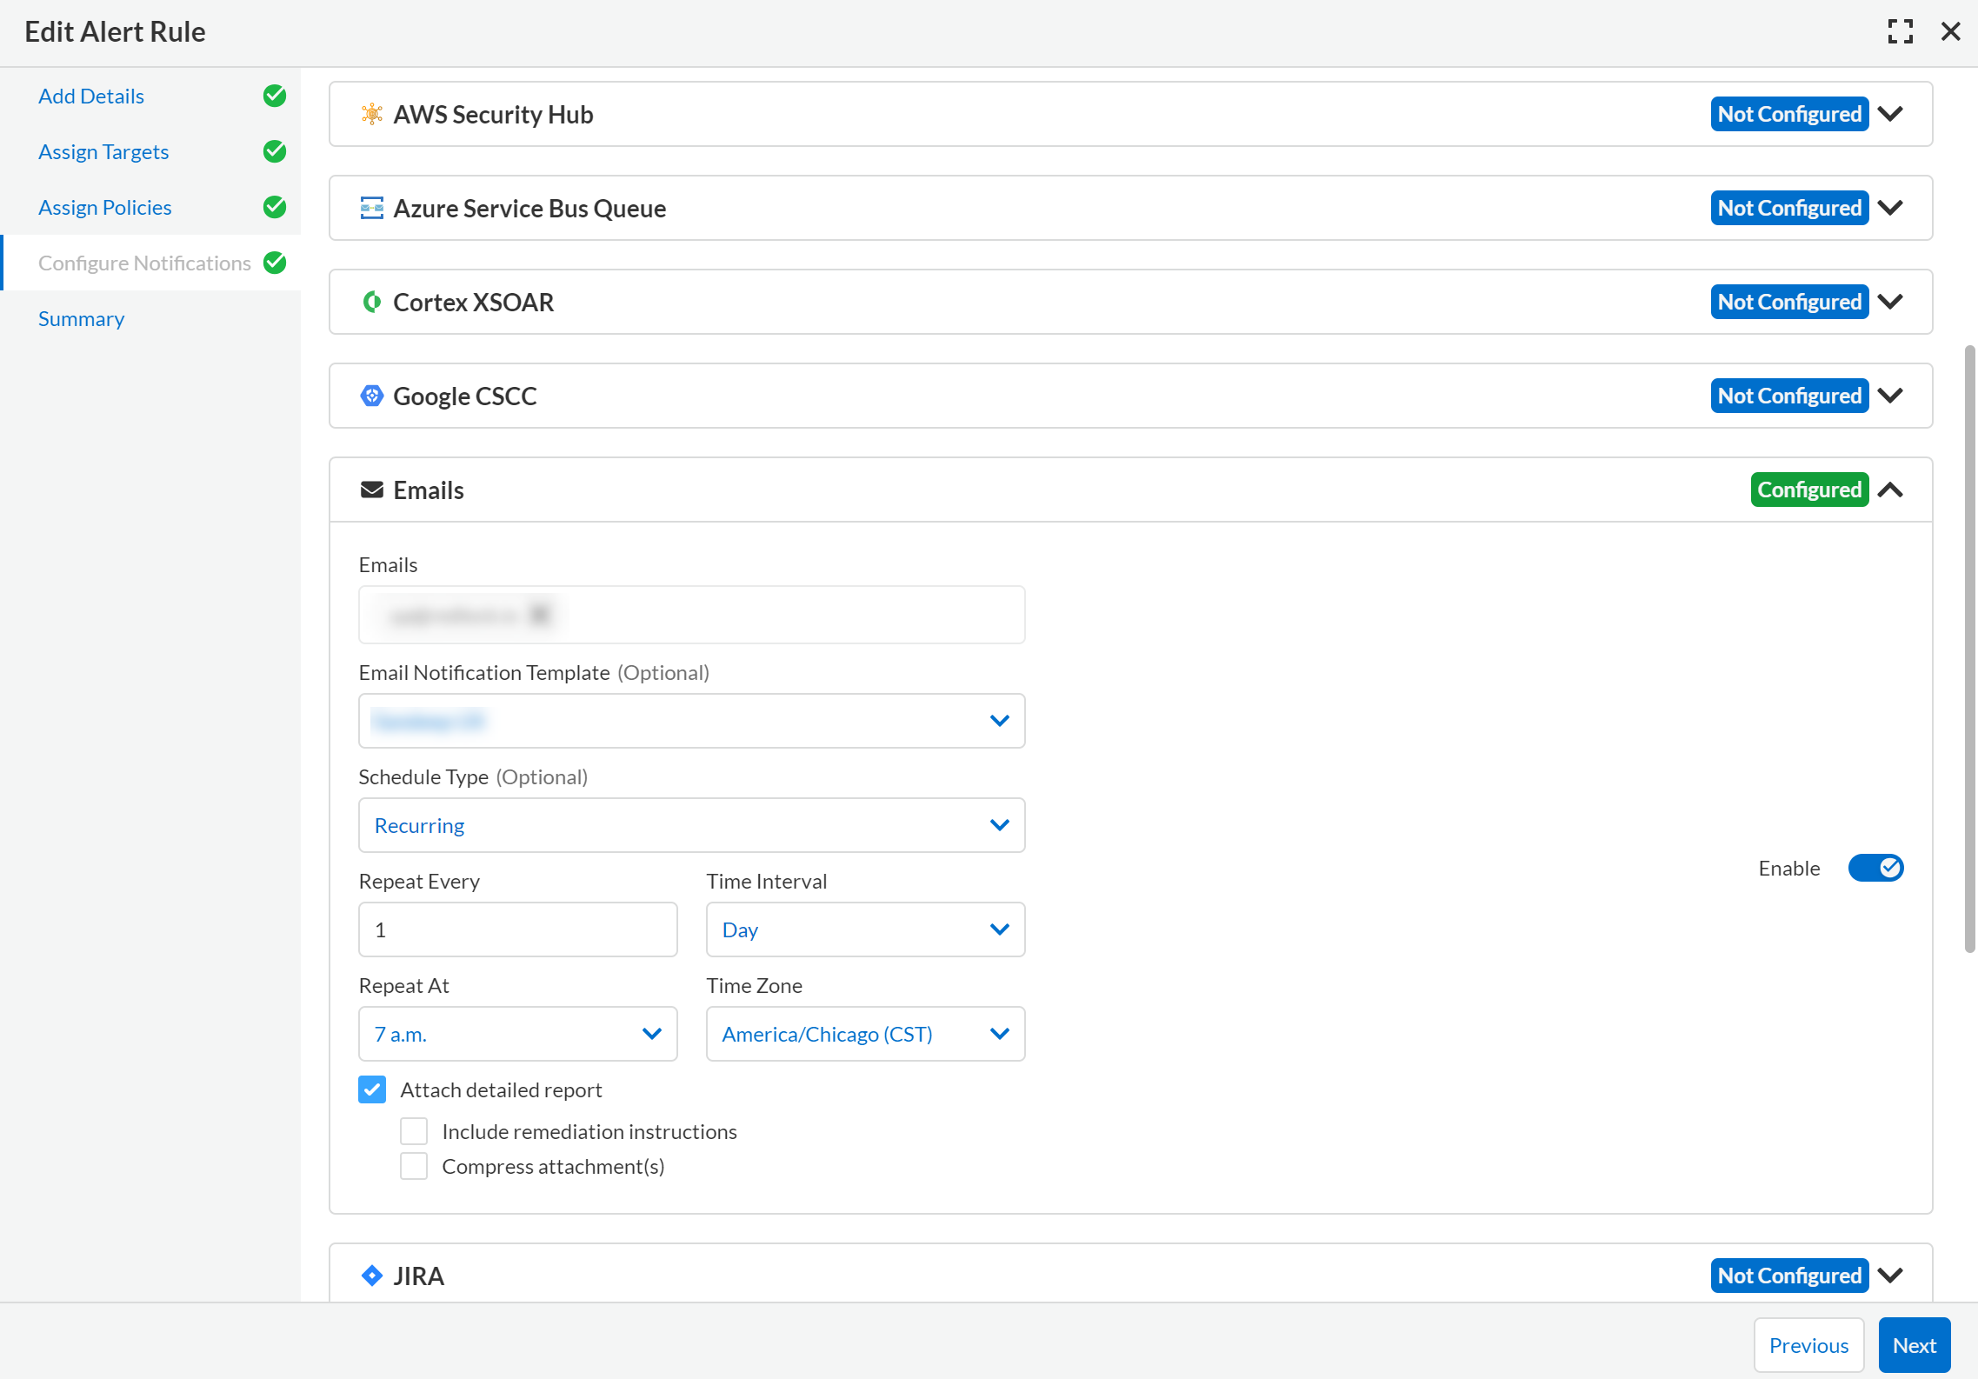Click the Emails recipients input field
Viewport: 1978px width, 1379px height.
(692, 615)
